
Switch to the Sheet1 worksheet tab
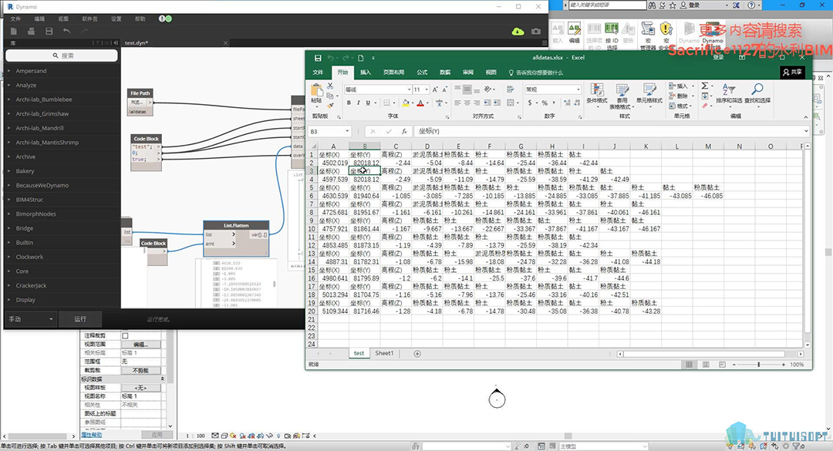(384, 353)
